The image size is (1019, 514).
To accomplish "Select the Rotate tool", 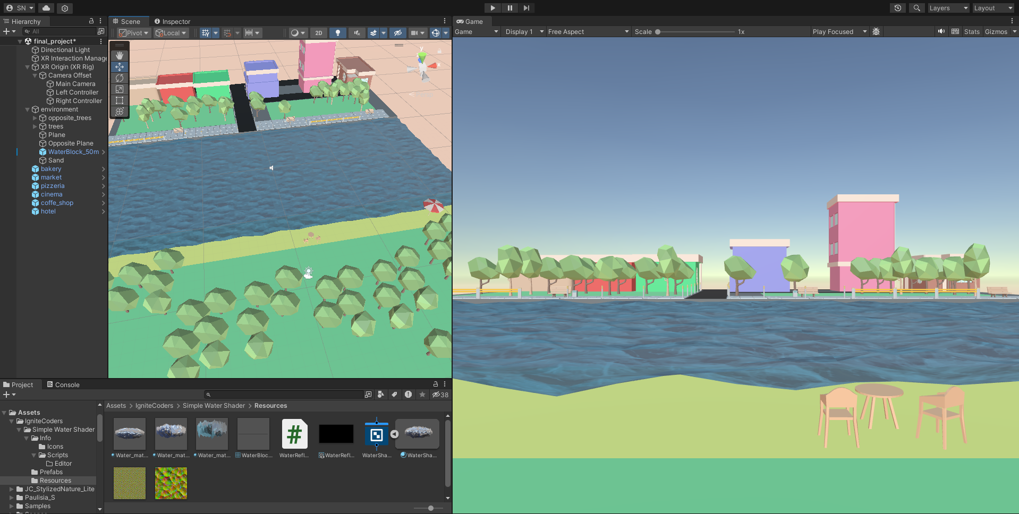I will [x=120, y=78].
